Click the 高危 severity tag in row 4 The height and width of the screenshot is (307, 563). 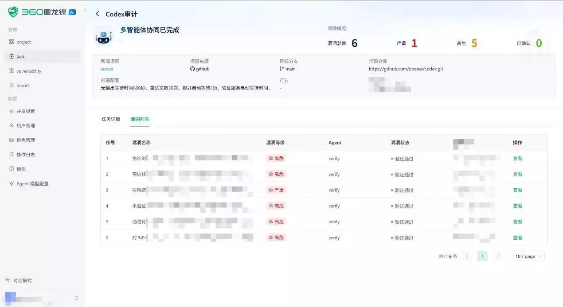276,206
